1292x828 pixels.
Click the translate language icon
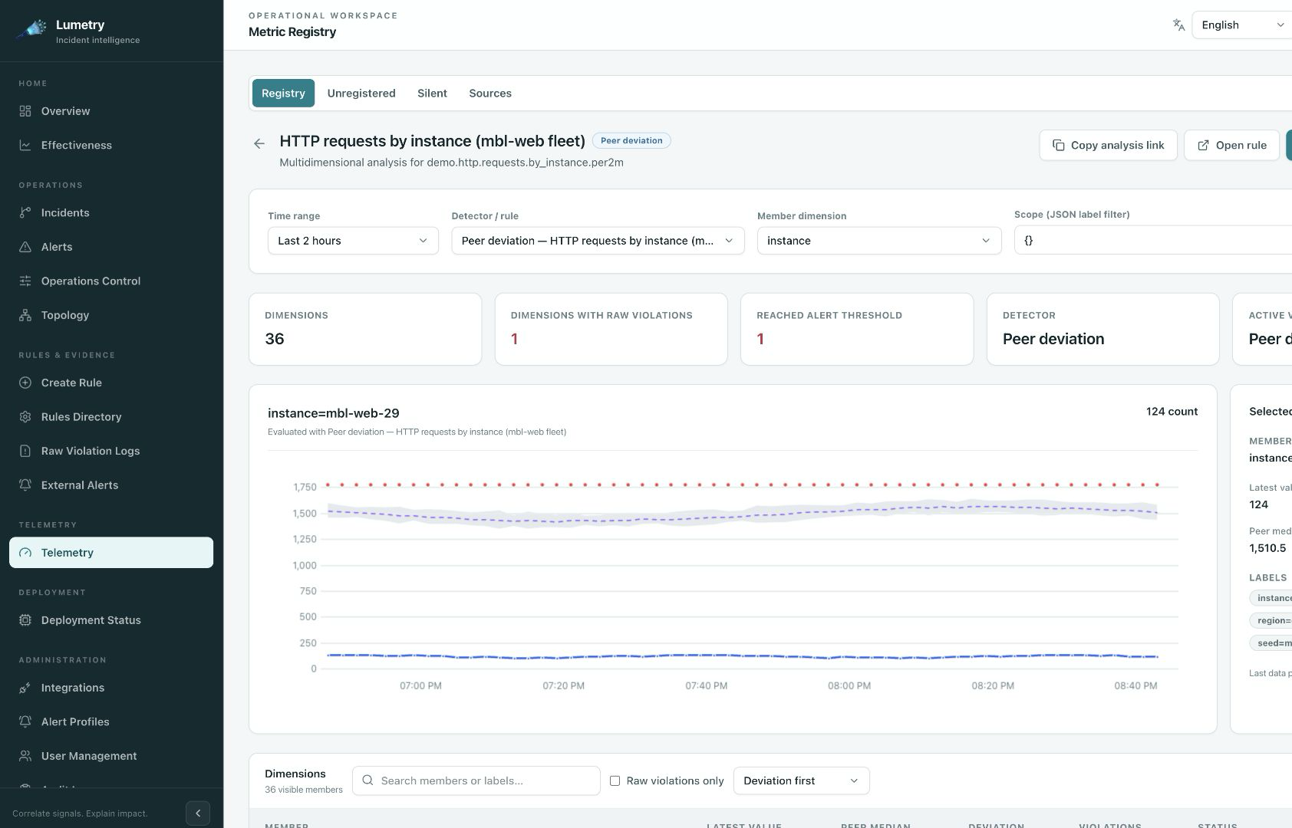click(1178, 25)
